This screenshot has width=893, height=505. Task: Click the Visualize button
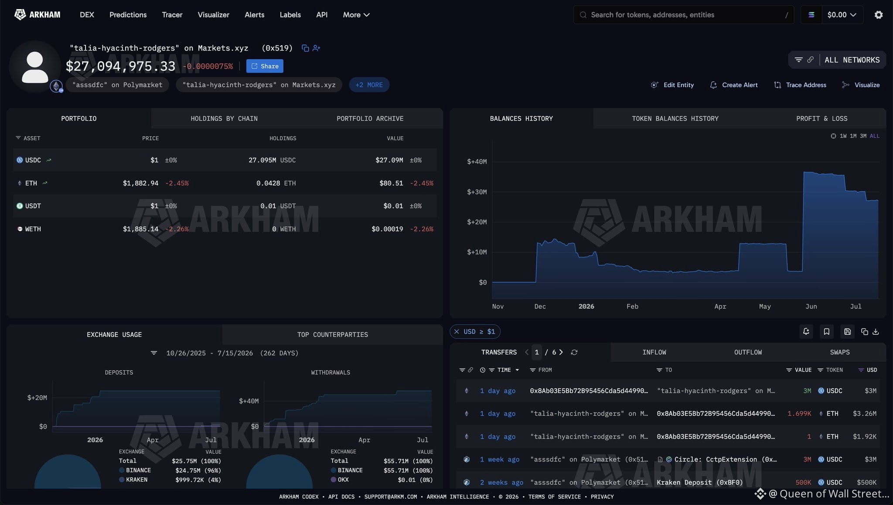860,85
